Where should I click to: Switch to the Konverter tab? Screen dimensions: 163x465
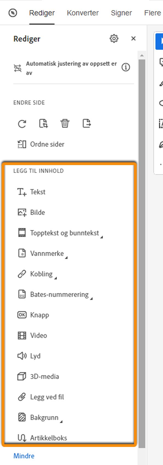coord(82,13)
